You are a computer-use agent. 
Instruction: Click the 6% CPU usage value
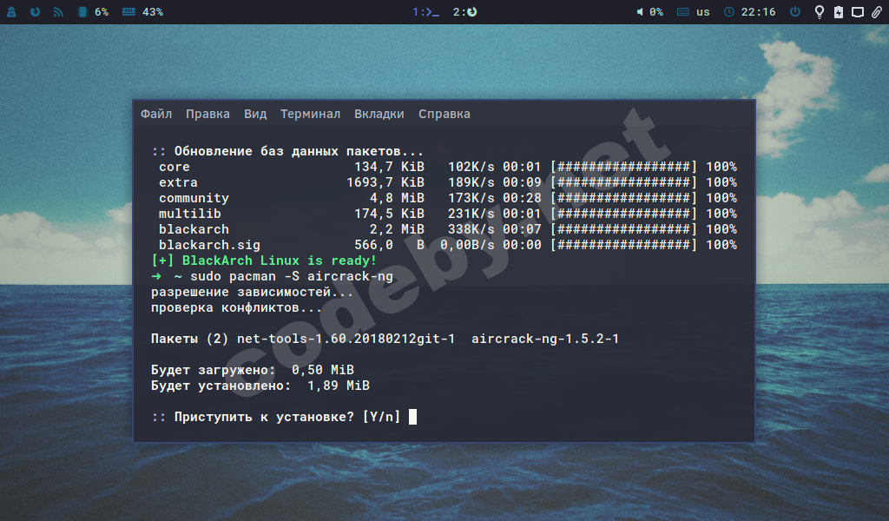[102, 12]
